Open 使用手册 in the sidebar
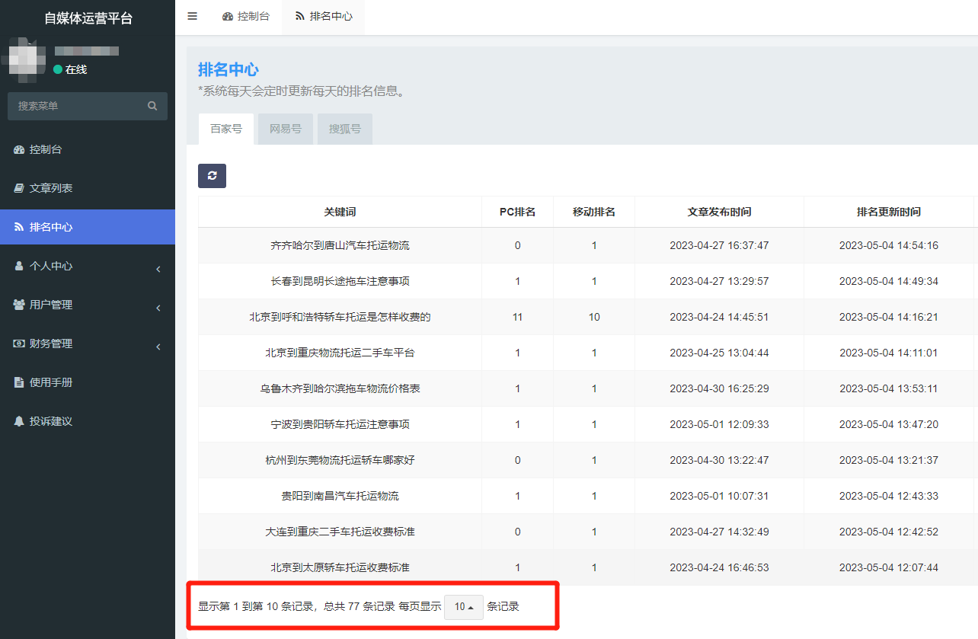 (x=50, y=382)
